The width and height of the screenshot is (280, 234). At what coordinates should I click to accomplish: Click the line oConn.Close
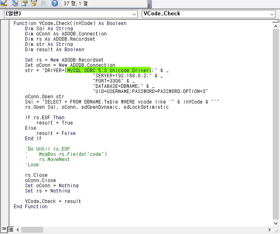41,180
